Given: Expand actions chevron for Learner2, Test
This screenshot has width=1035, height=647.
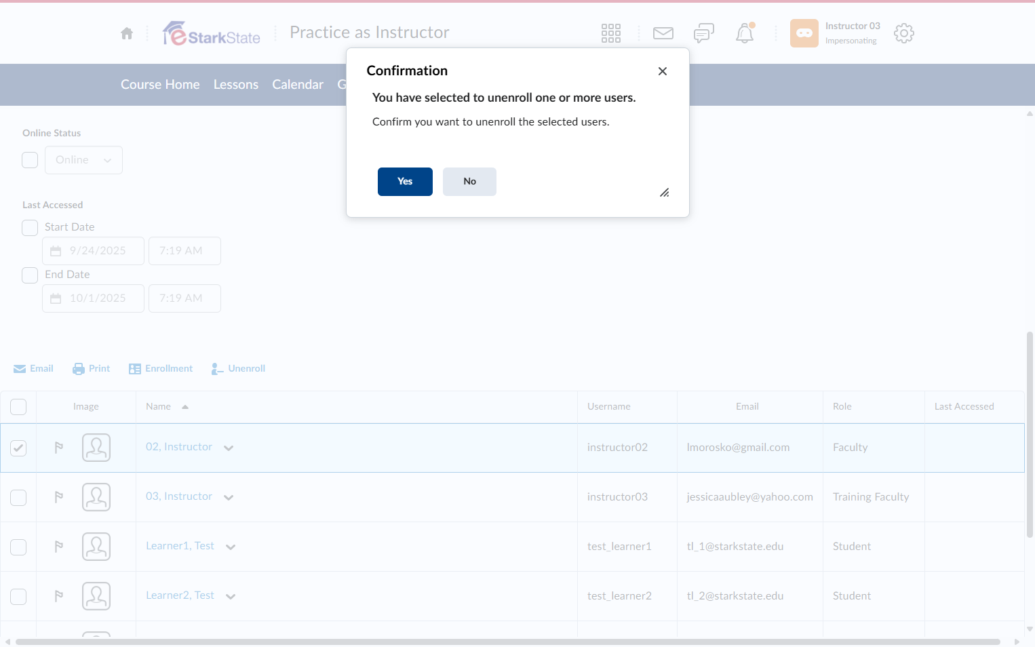Looking at the screenshot, I should point(231,596).
